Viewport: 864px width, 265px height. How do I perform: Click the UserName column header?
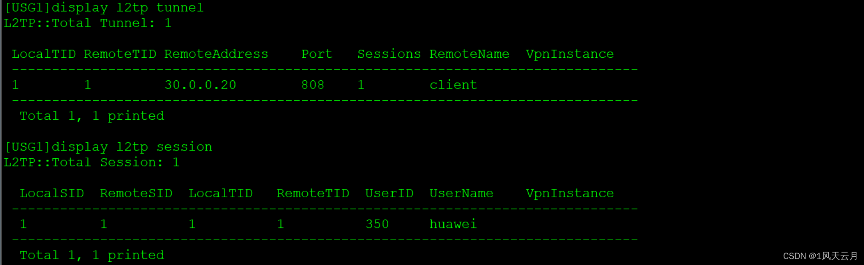point(461,193)
